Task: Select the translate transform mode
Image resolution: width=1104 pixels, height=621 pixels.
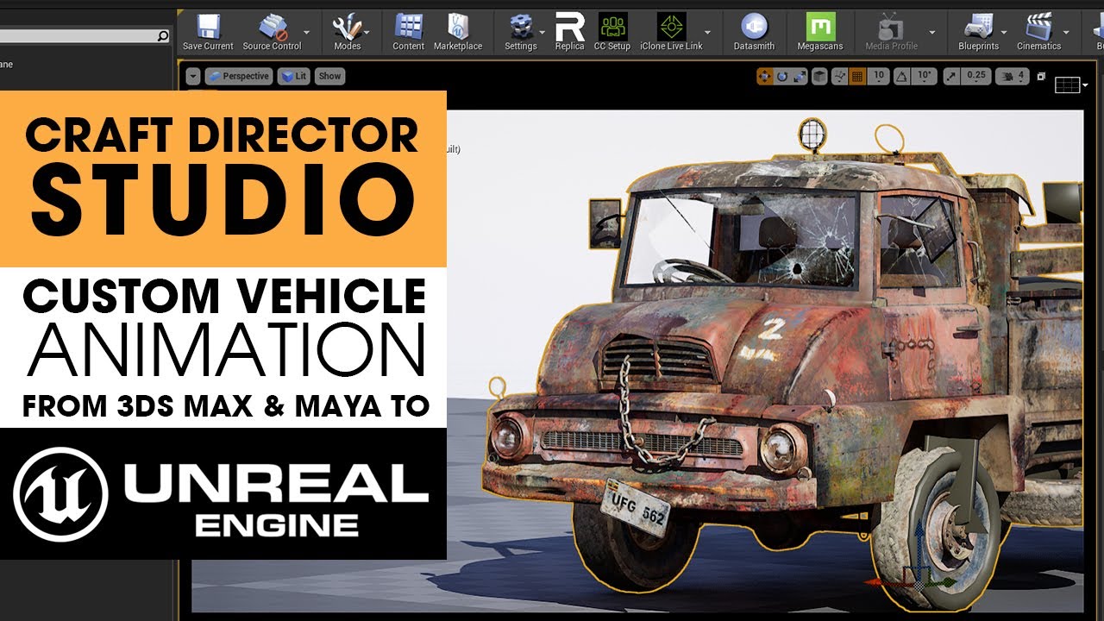Action: (764, 77)
